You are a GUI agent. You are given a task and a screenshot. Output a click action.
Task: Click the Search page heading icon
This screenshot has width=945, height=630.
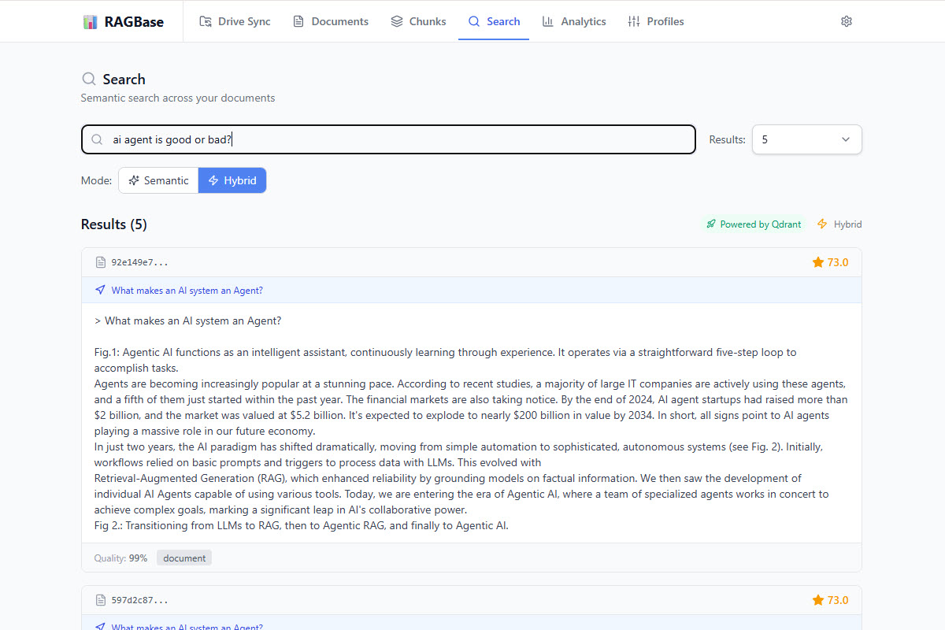(x=89, y=79)
